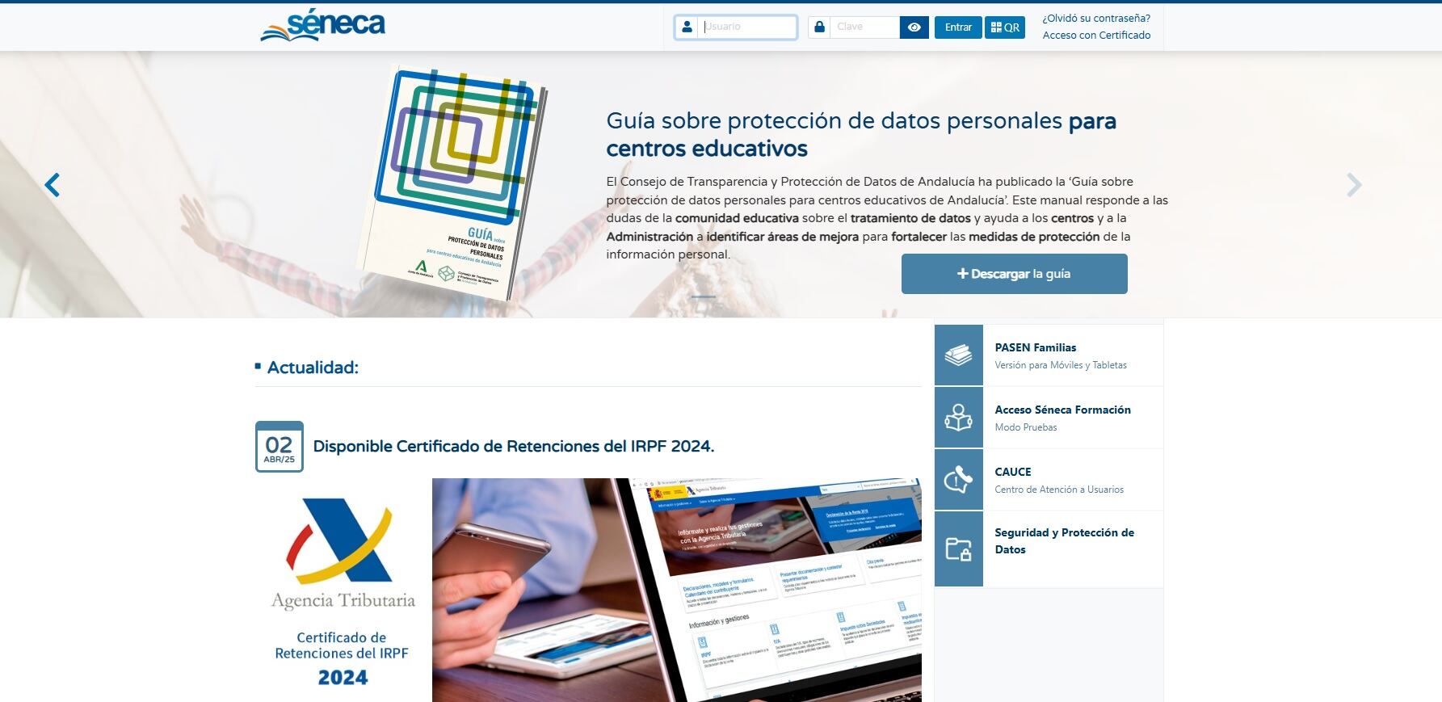Image resolution: width=1442 pixels, height=702 pixels.
Task: Open the forgotten password link
Action: coord(1095,18)
